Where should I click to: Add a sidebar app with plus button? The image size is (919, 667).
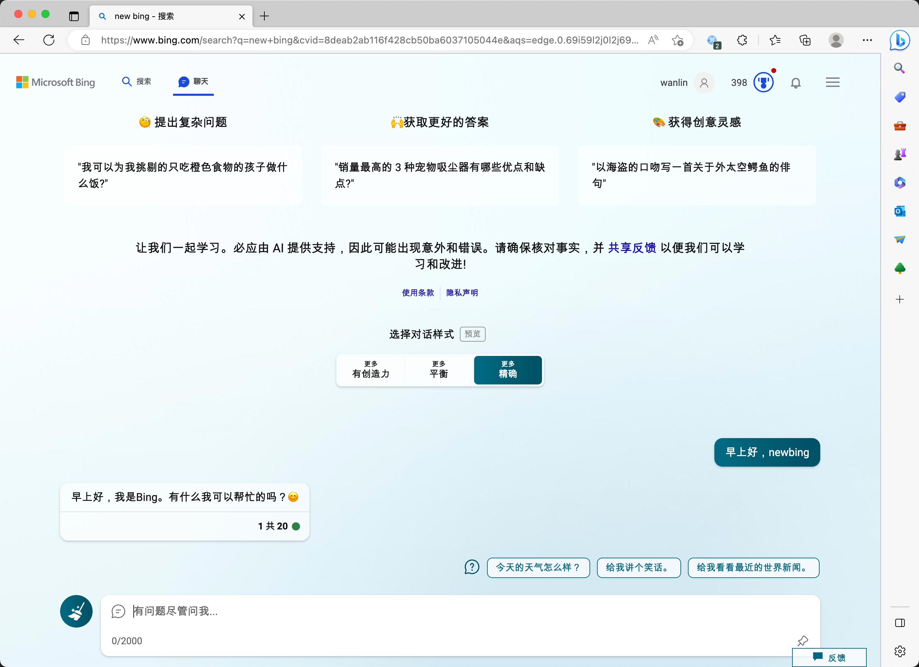click(x=900, y=299)
